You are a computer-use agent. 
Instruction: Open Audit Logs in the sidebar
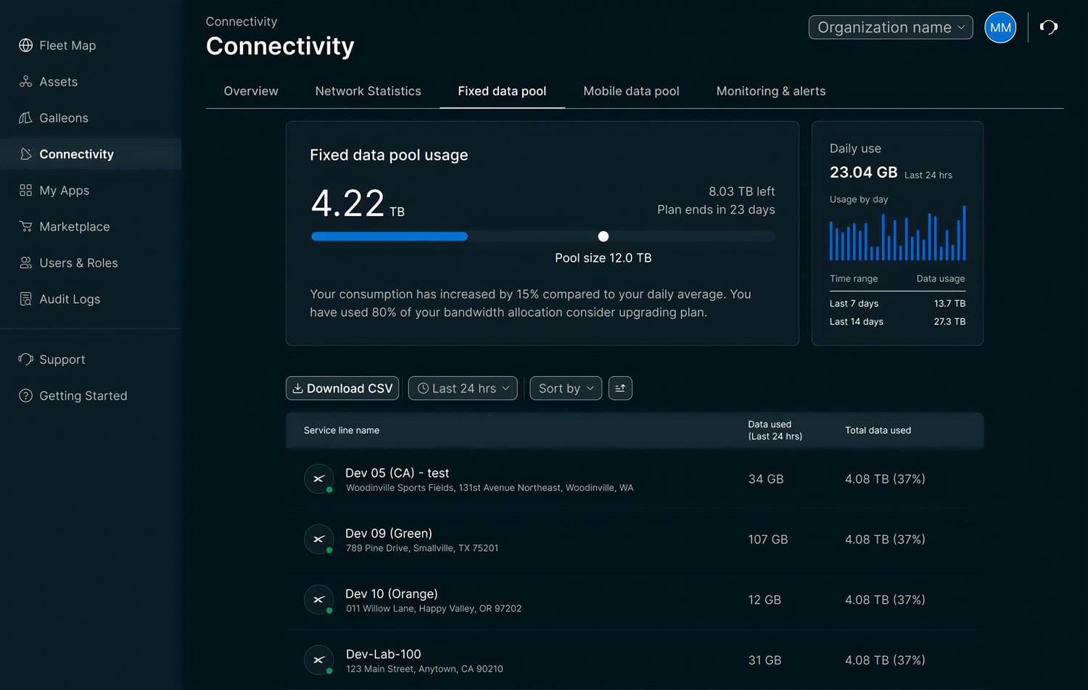tap(70, 299)
